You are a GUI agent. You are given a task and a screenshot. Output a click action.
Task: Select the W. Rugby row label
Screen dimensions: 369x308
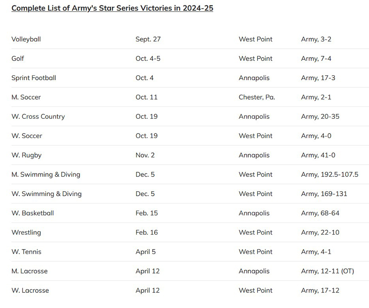pos(27,155)
